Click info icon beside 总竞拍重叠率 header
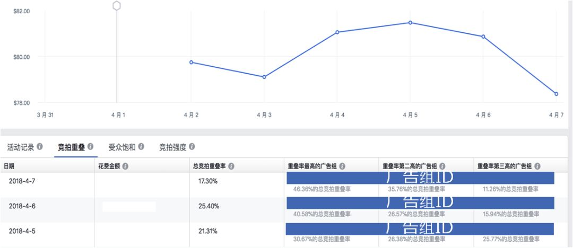The height and width of the screenshot is (248, 573). coord(231,166)
